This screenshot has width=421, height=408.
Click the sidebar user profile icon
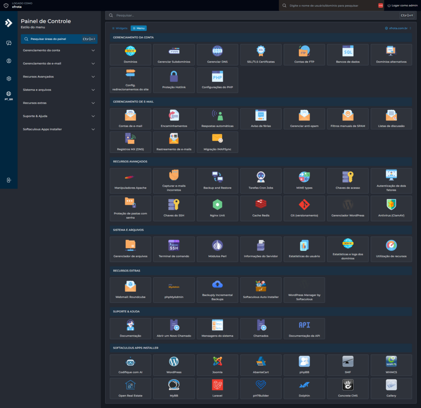9,61
